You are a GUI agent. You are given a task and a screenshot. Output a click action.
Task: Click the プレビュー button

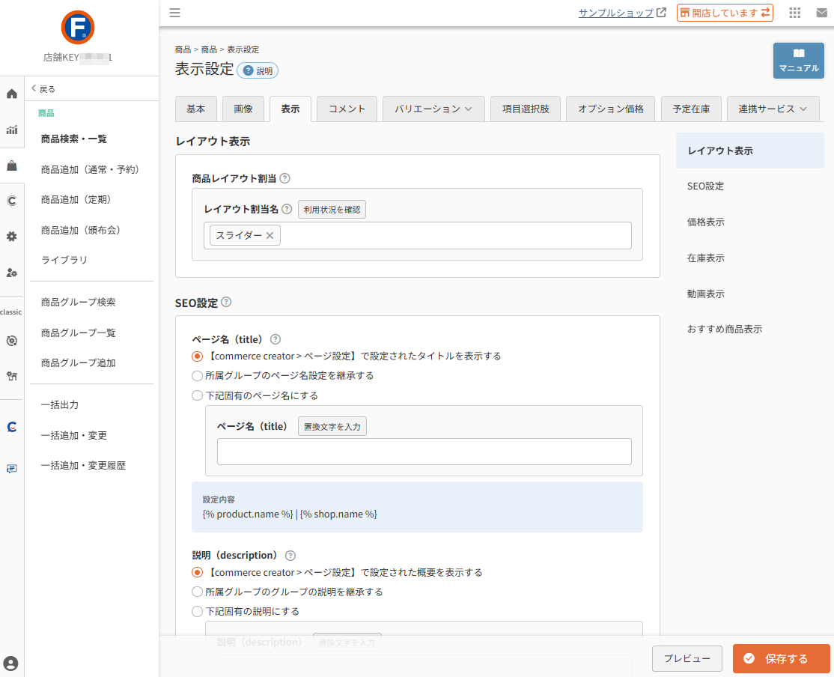coord(687,659)
